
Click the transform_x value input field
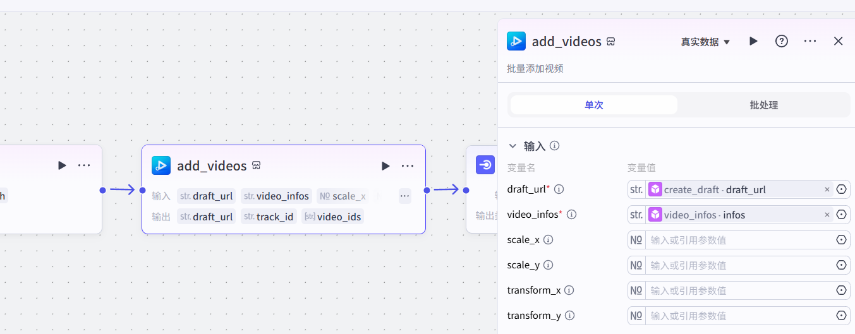coord(739,290)
